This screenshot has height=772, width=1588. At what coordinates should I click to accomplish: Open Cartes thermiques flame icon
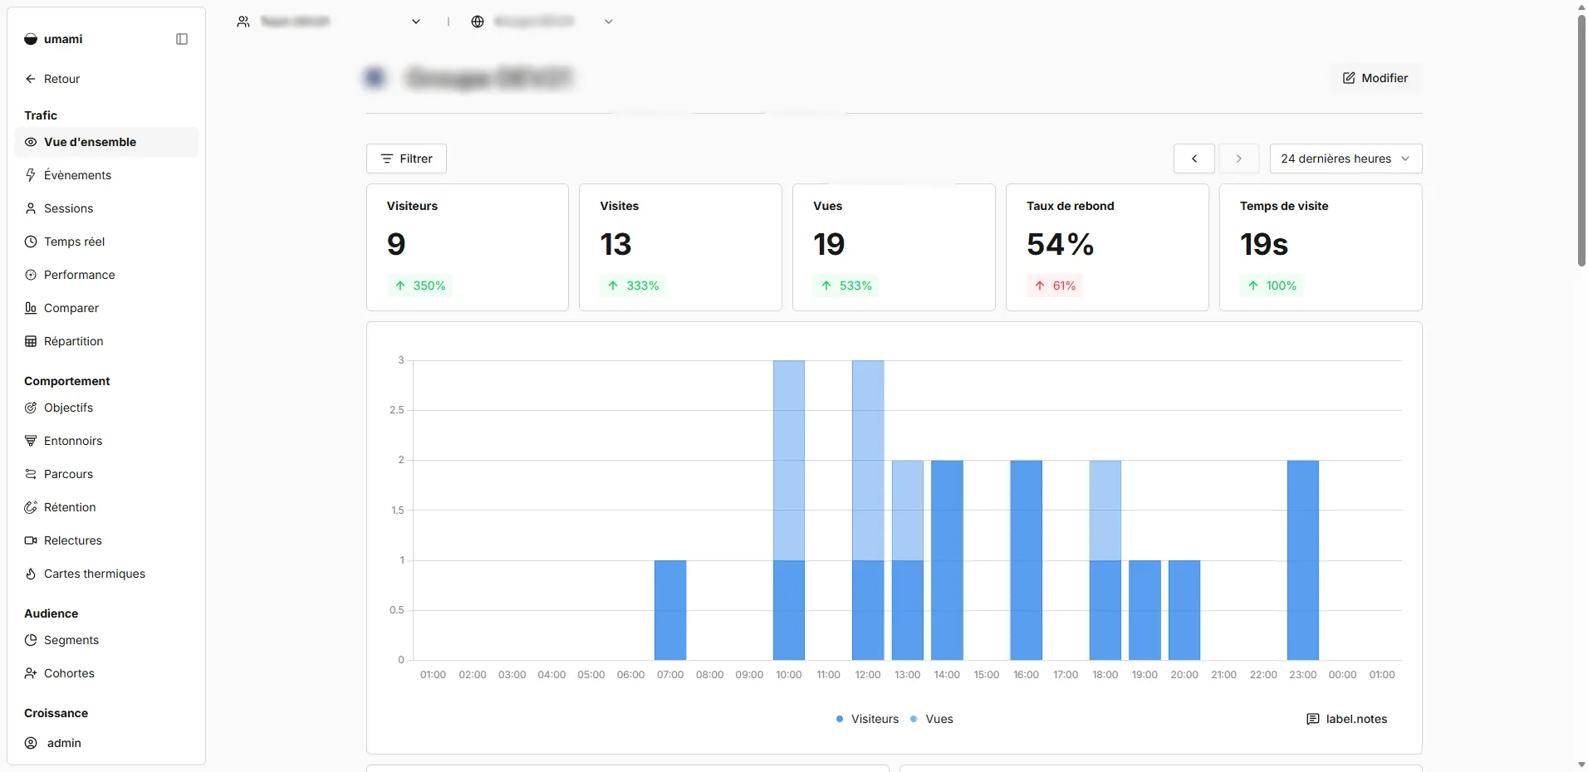pos(31,574)
